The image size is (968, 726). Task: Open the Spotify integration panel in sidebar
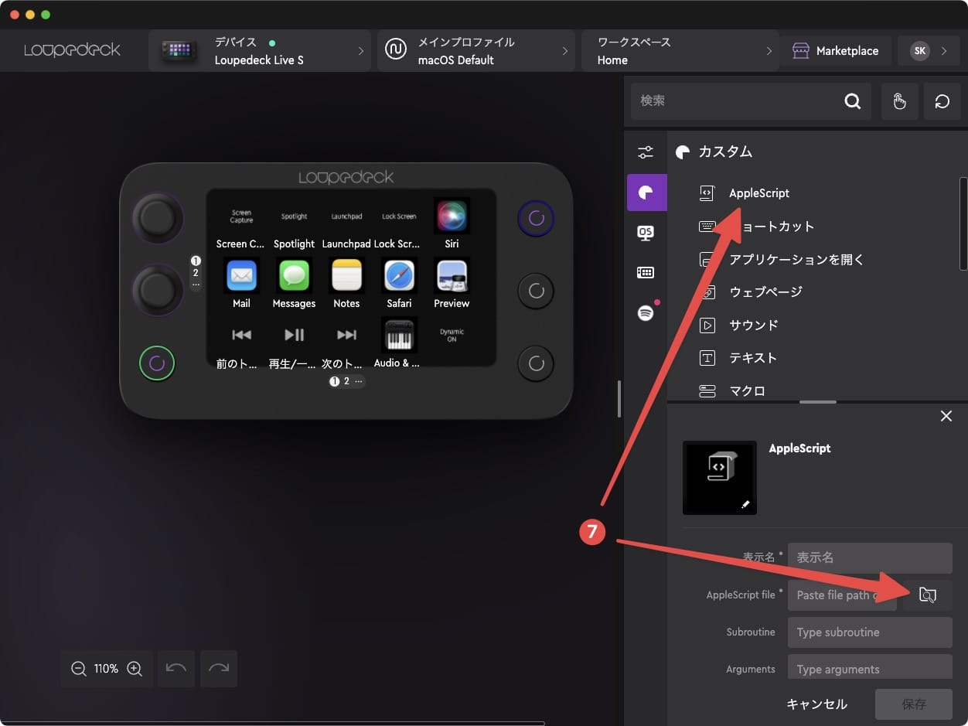point(646,312)
